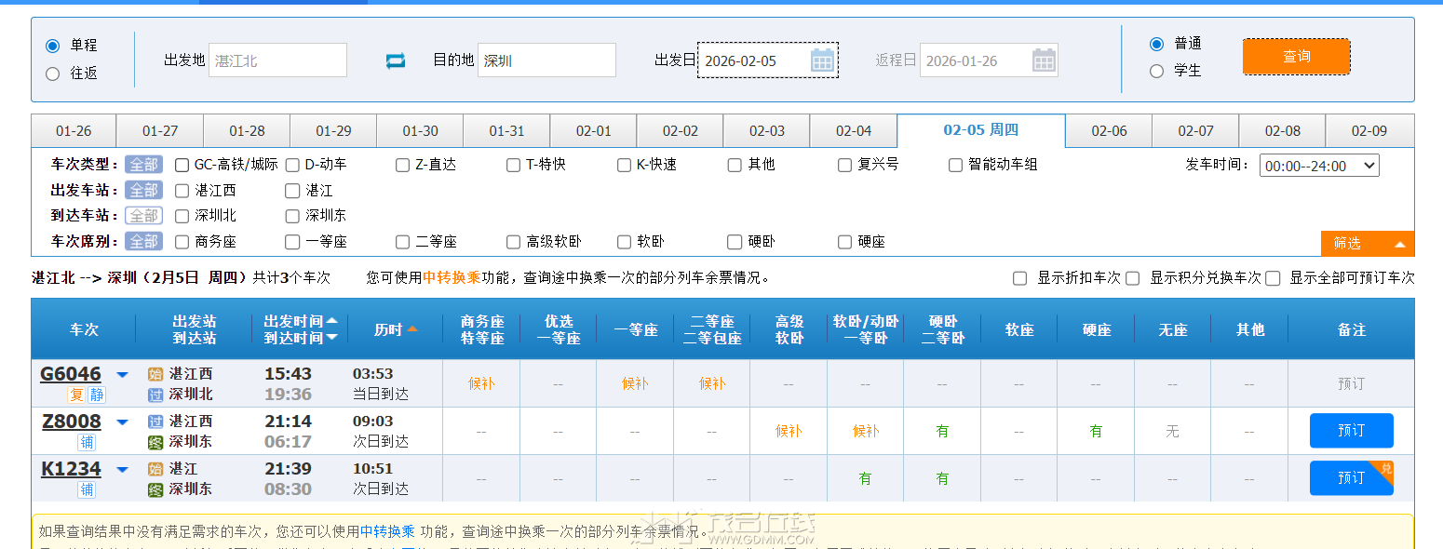Click the swap departure and destination icon
The width and height of the screenshot is (1443, 549).
click(x=395, y=60)
